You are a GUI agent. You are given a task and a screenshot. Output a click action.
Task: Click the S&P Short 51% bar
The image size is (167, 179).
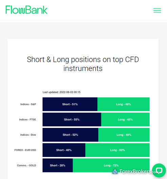tap(70, 104)
